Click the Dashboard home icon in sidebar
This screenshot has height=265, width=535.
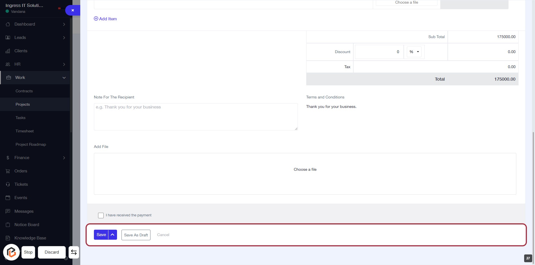[8, 24]
